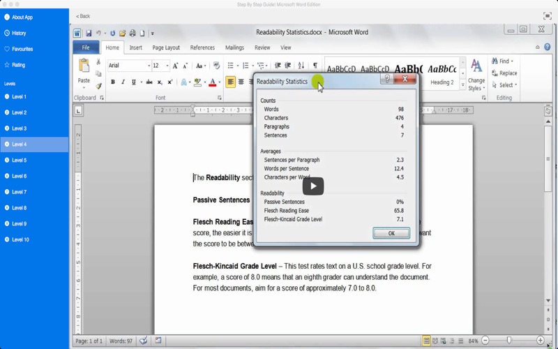558x349 pixels.
Task: Switch to the Review tab
Action: click(262, 47)
